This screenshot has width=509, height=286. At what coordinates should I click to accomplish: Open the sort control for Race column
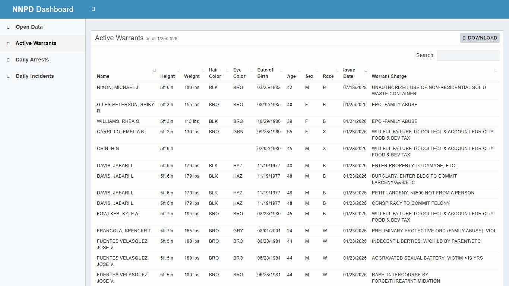click(x=337, y=70)
